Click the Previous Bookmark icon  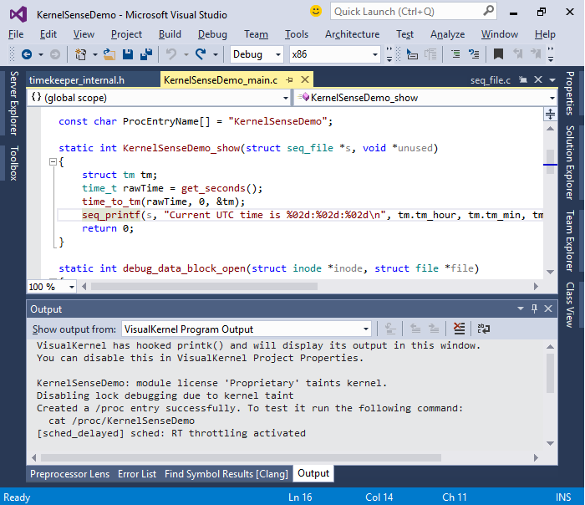click(517, 54)
